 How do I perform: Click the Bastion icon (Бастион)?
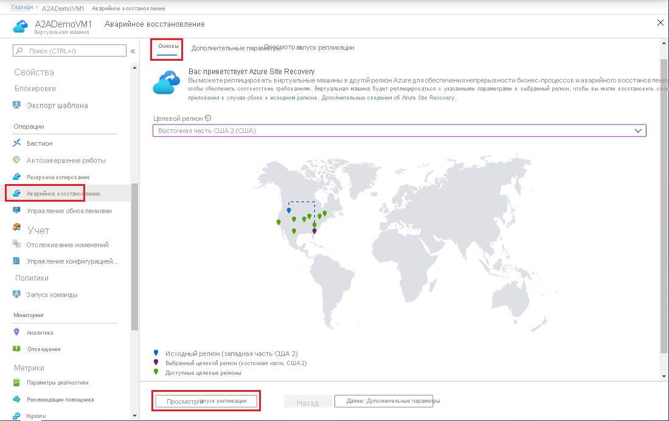(16, 143)
